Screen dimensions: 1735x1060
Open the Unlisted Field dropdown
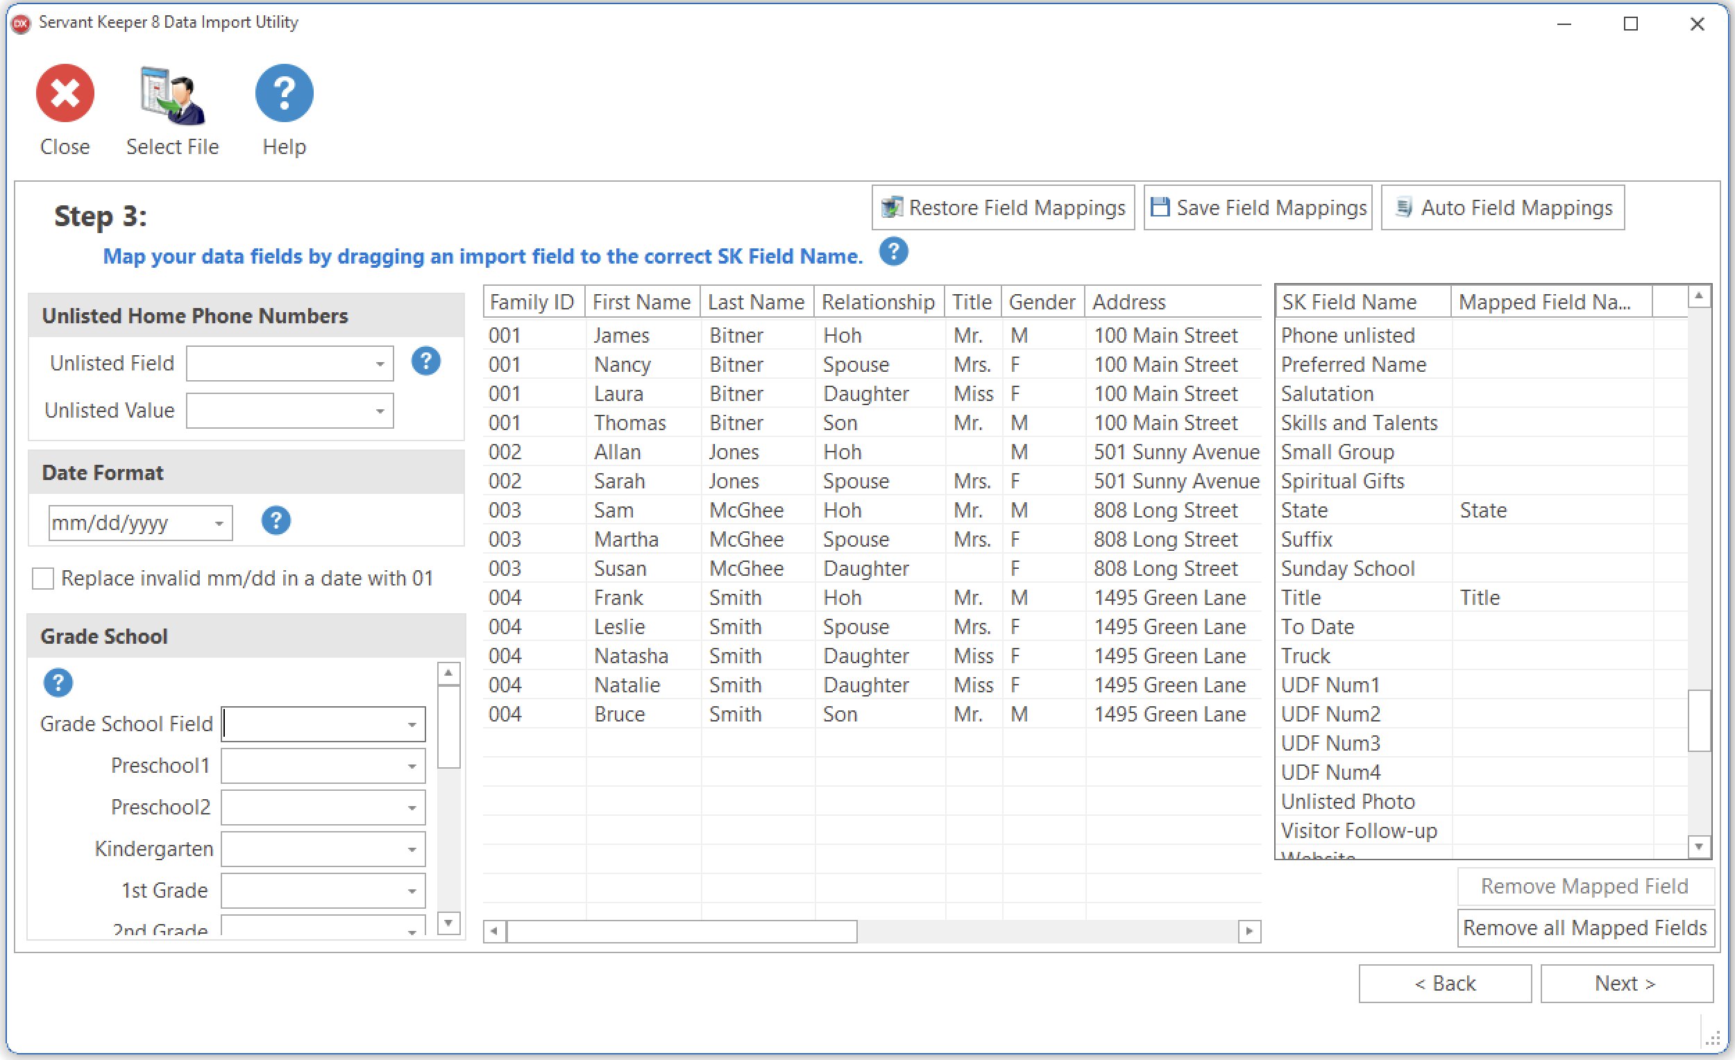coord(380,364)
